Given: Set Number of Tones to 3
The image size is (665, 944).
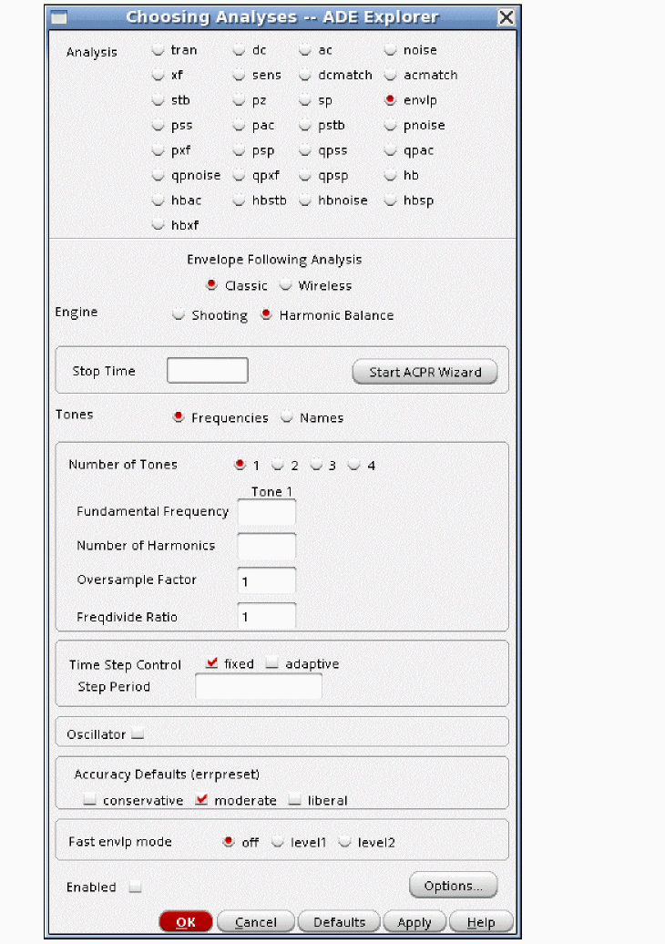Looking at the screenshot, I should [316, 465].
